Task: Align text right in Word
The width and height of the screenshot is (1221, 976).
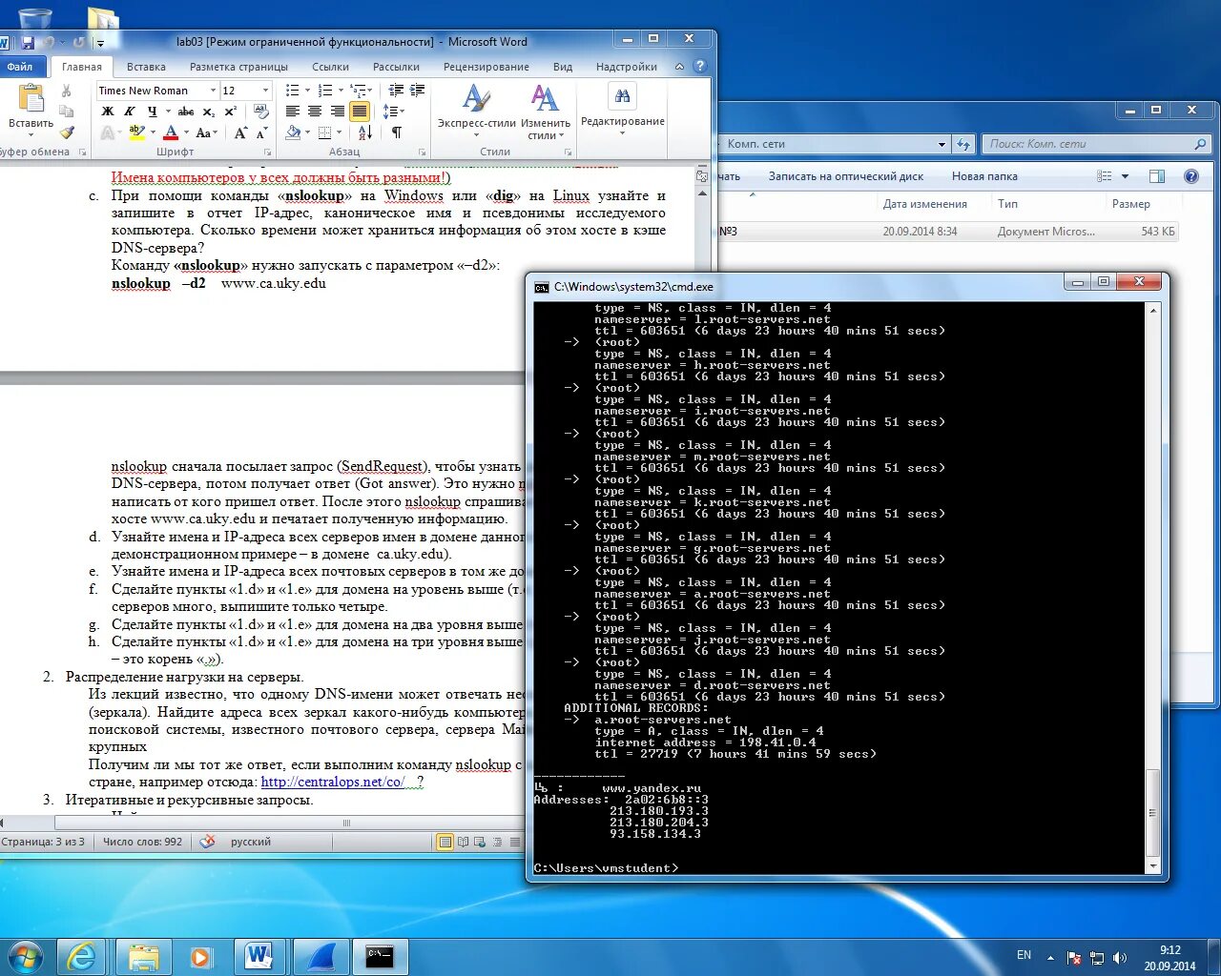Action: coord(337,112)
